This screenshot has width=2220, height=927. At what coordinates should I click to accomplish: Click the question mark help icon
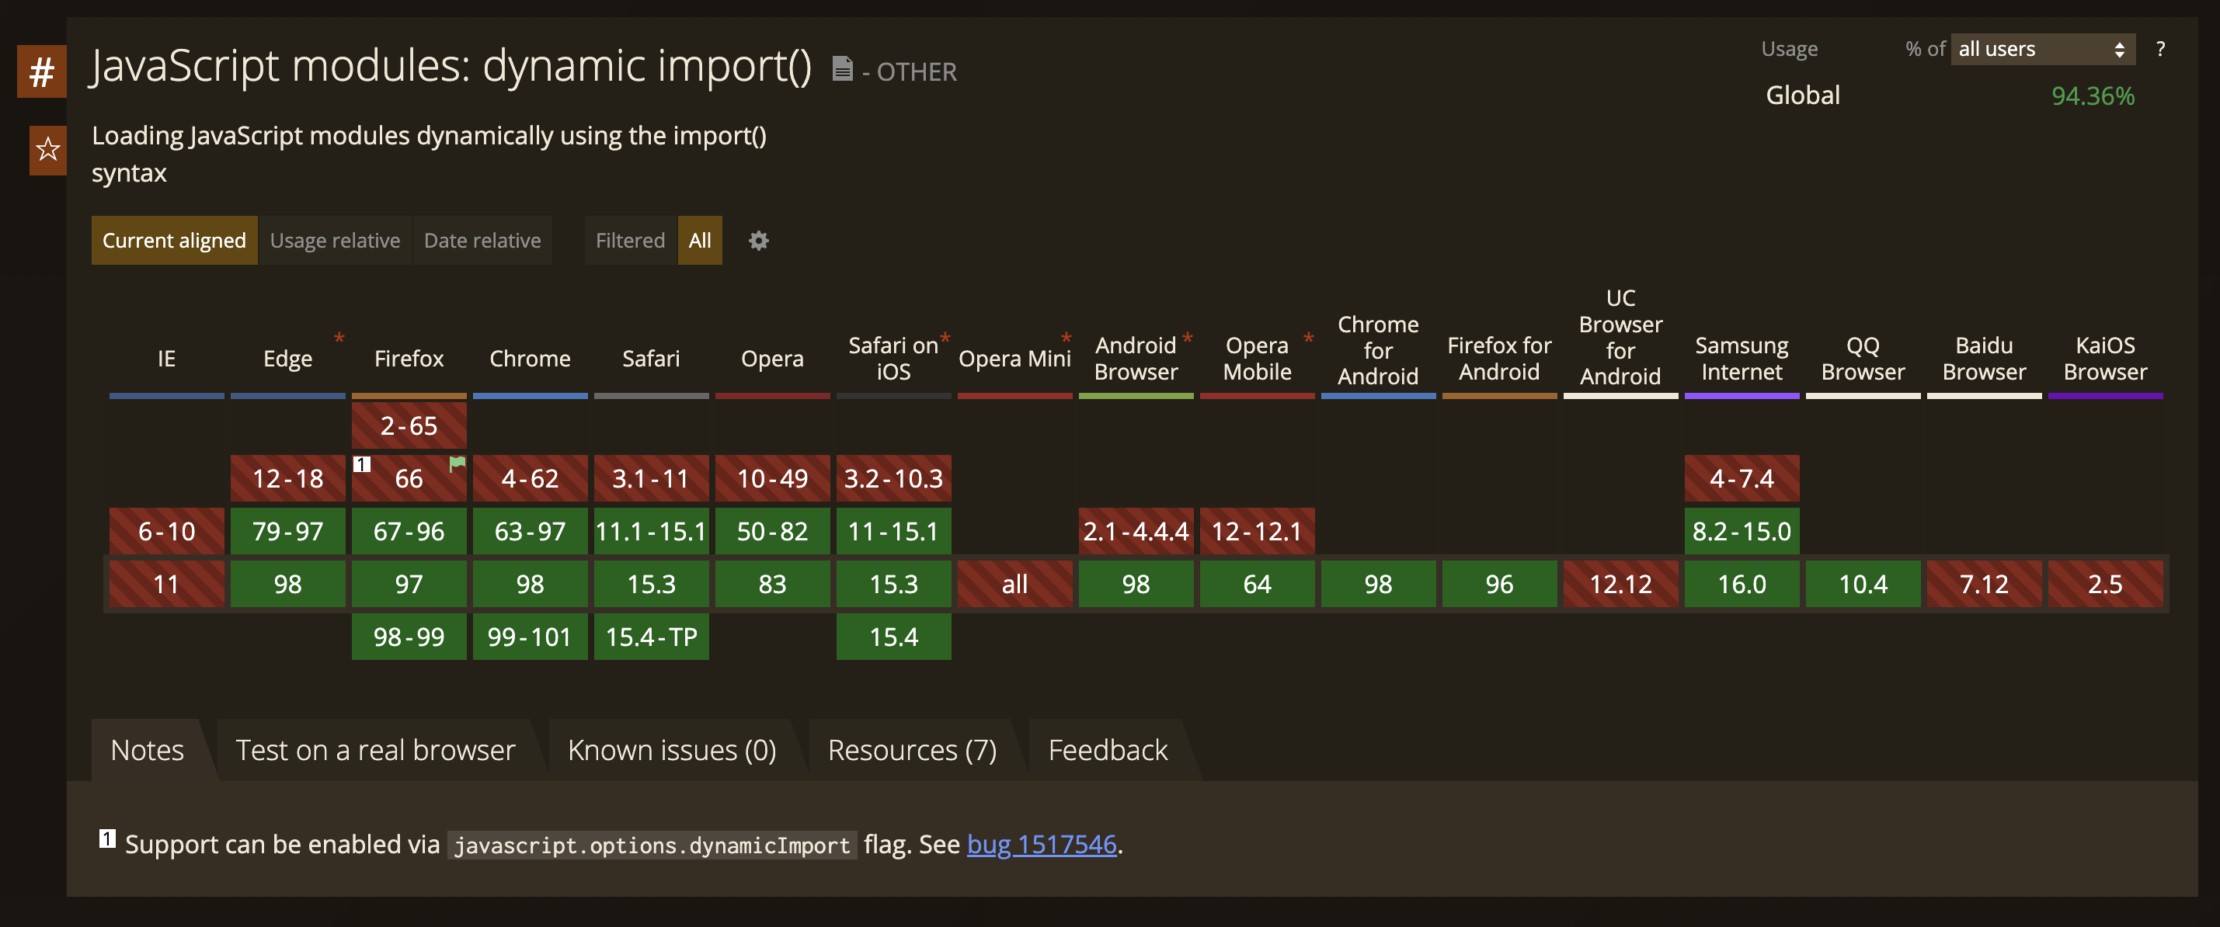(x=2159, y=49)
